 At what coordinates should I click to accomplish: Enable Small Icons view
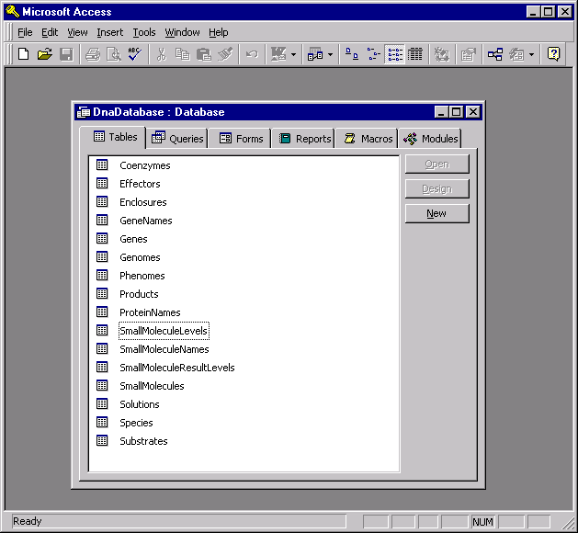373,54
